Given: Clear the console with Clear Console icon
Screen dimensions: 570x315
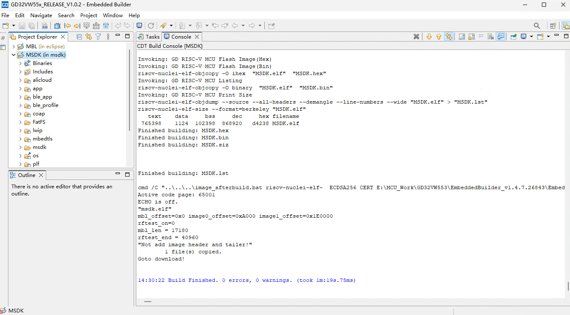Looking at the screenshot, I should [x=490, y=37].
